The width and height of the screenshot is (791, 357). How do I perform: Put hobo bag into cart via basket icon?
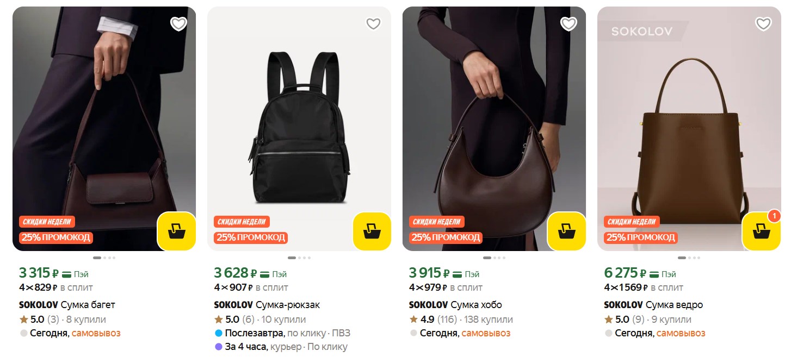[x=567, y=231]
